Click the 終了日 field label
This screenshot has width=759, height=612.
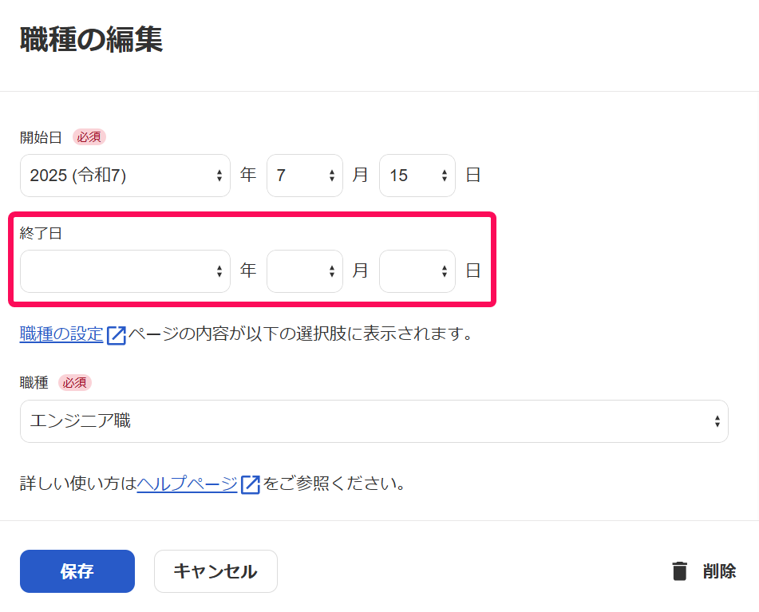pyautogui.click(x=41, y=233)
